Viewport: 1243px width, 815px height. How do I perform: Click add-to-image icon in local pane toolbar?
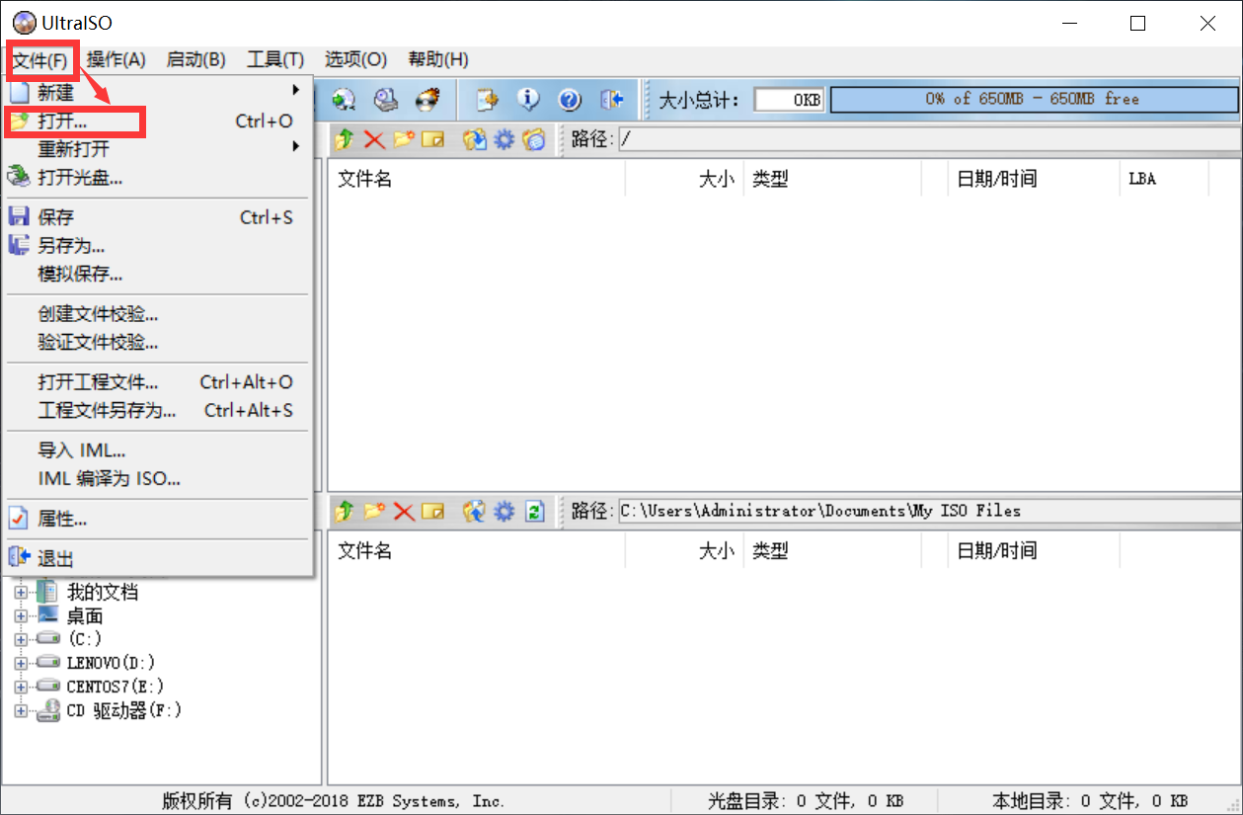point(475,511)
